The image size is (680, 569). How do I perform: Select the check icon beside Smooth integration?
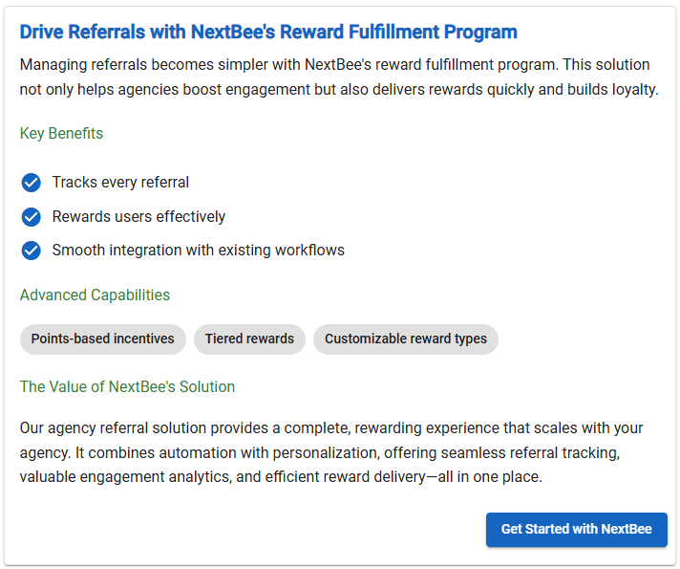point(32,251)
